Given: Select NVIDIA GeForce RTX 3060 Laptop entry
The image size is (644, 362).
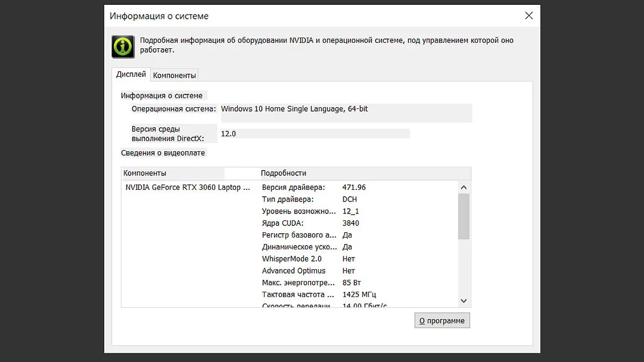Looking at the screenshot, I should 187,188.
